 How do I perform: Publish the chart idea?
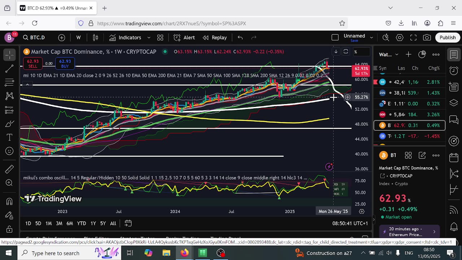[x=448, y=38]
